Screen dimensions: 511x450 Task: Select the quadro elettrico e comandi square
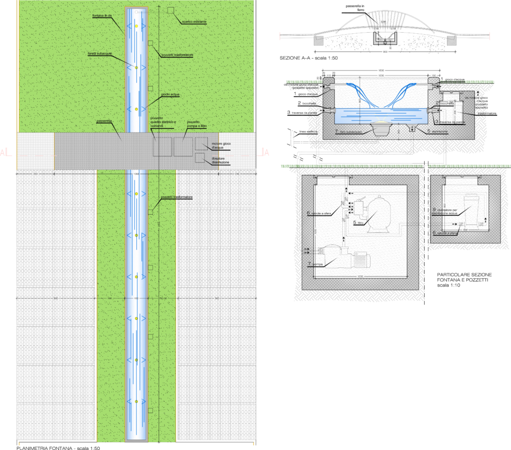click(x=162, y=147)
